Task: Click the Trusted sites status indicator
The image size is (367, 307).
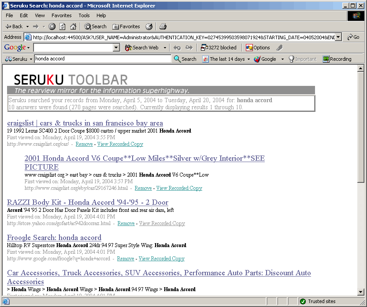Action: pyautogui.click(x=318, y=301)
